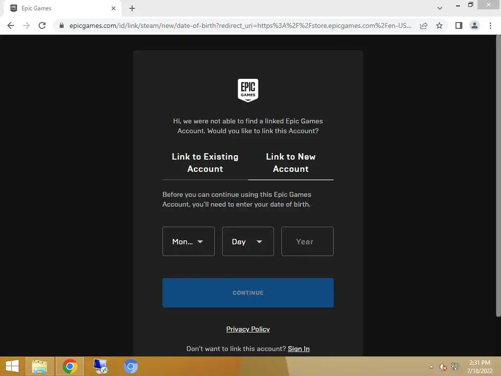Screen dimensions: 501x376
Task: Select the Epic Games browser tab
Action: [x=62, y=8]
